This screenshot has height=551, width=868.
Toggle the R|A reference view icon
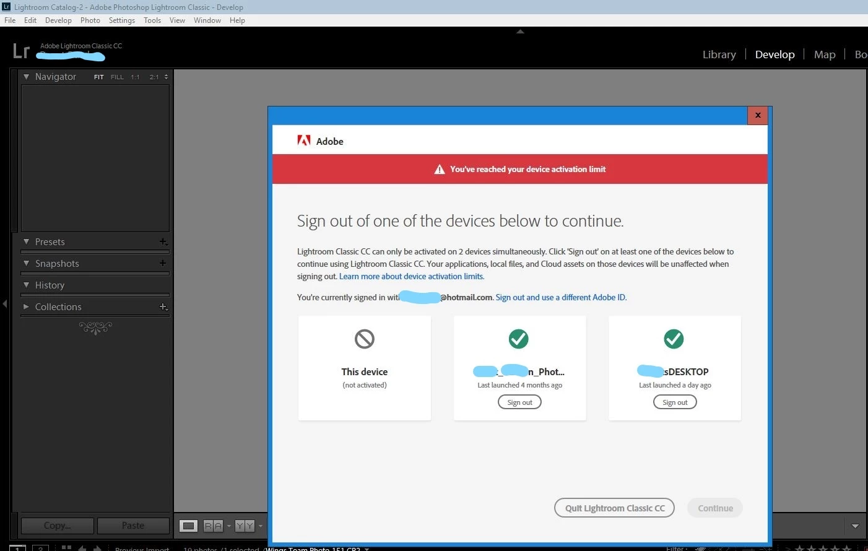[x=213, y=526]
